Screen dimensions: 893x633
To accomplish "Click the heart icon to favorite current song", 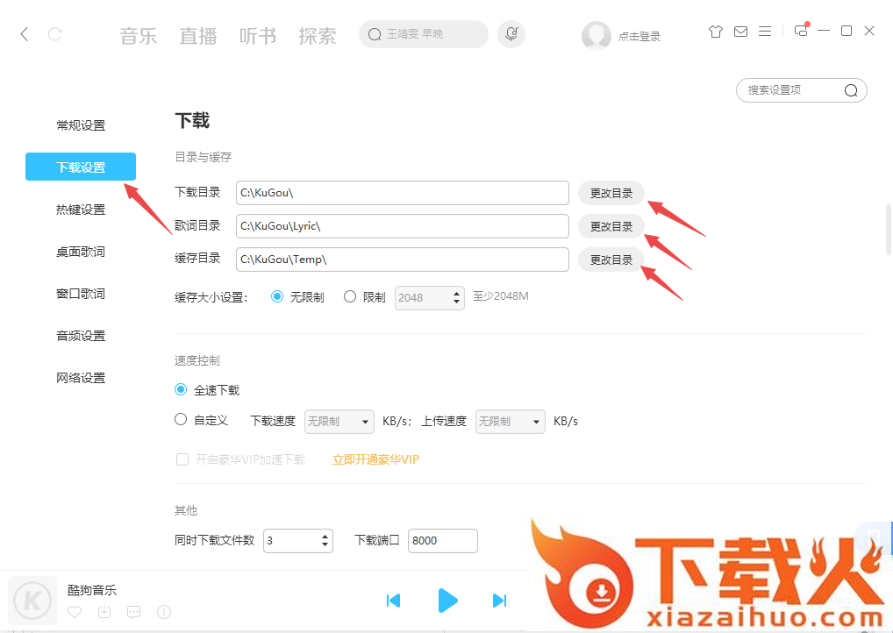I will point(75,612).
